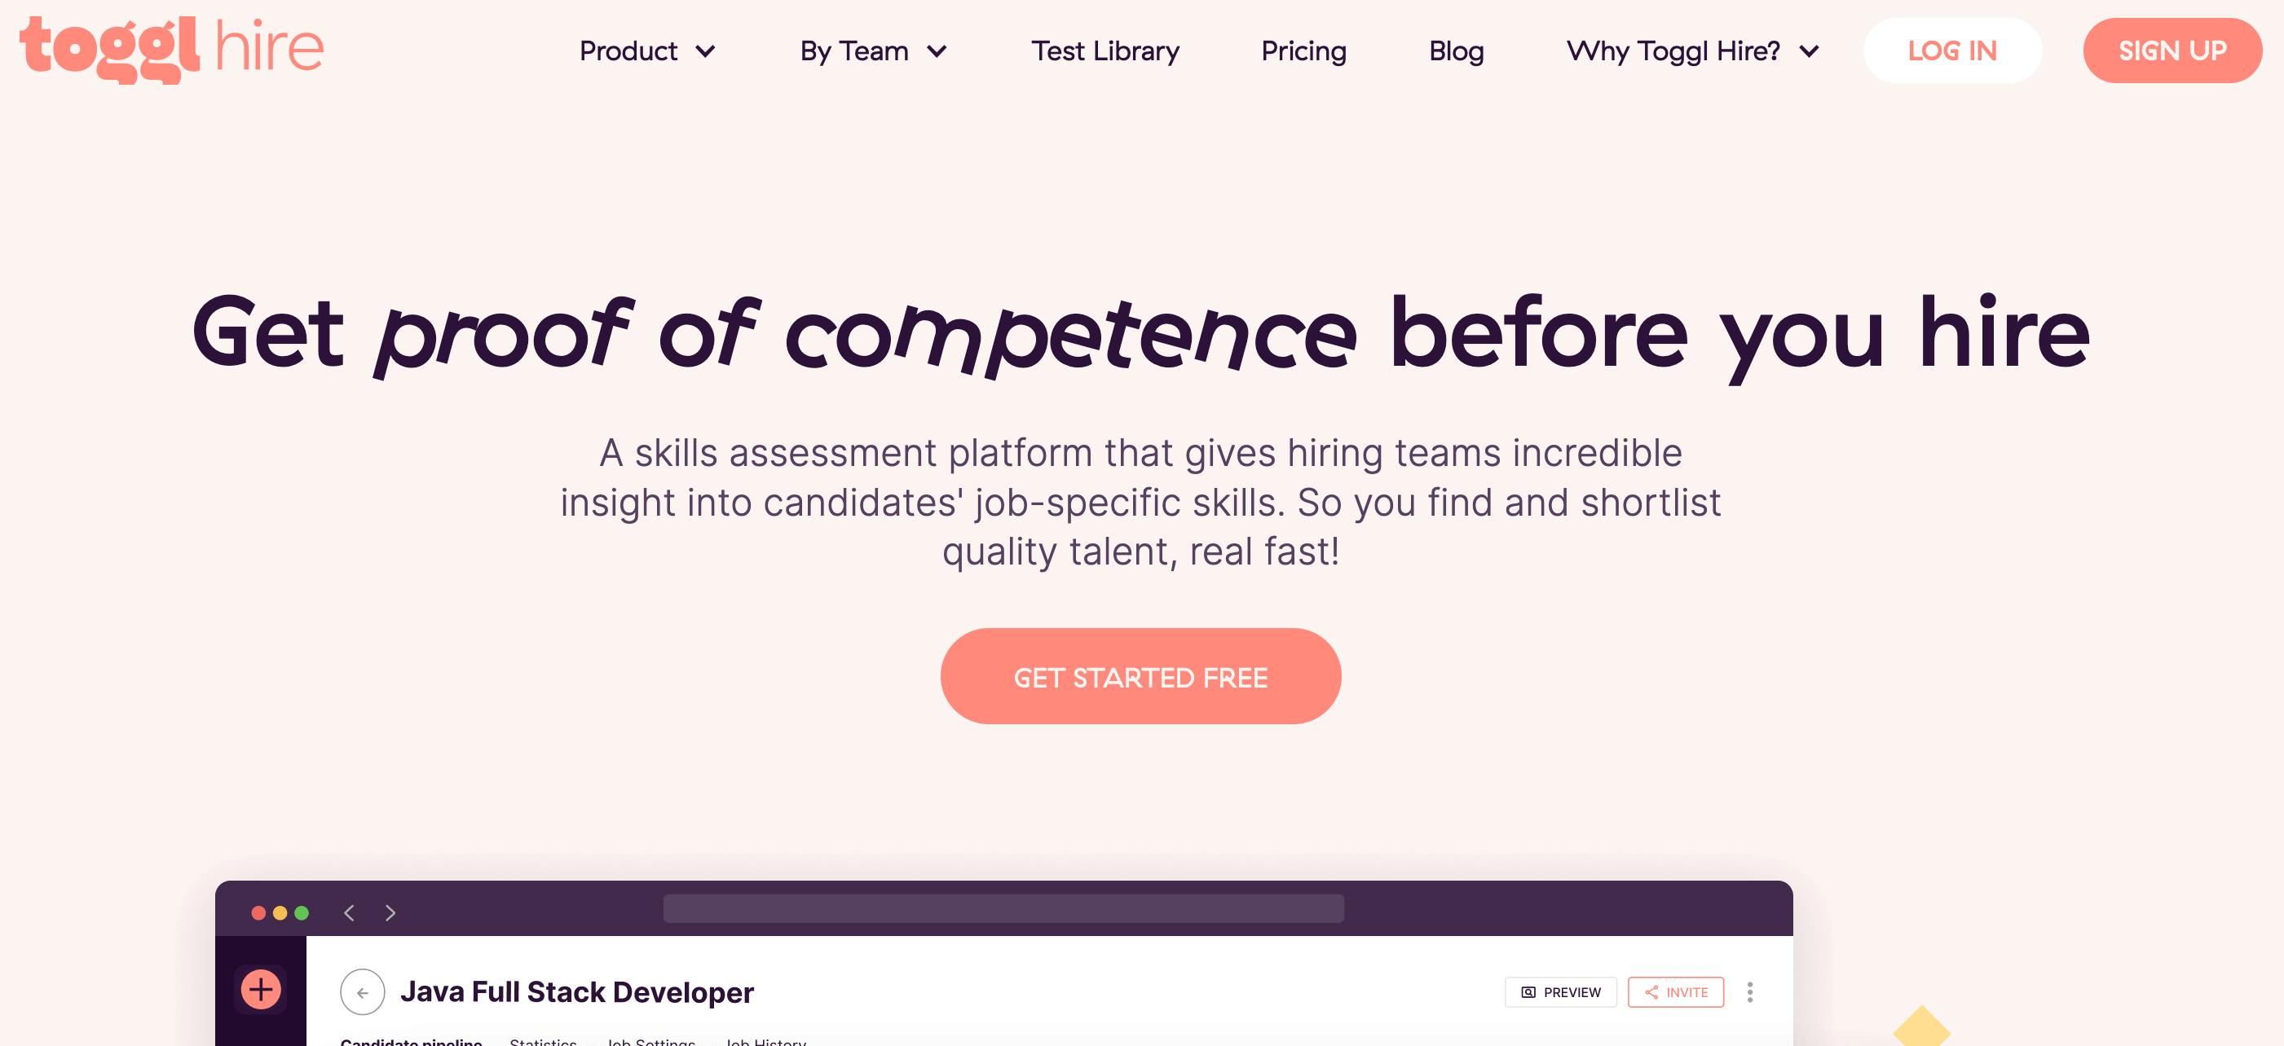Expand the Product dropdown menu
2284x1046 pixels.
(646, 51)
